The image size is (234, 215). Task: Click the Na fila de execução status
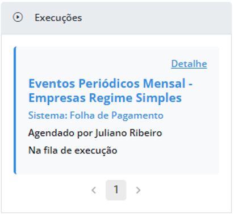coord(73,151)
